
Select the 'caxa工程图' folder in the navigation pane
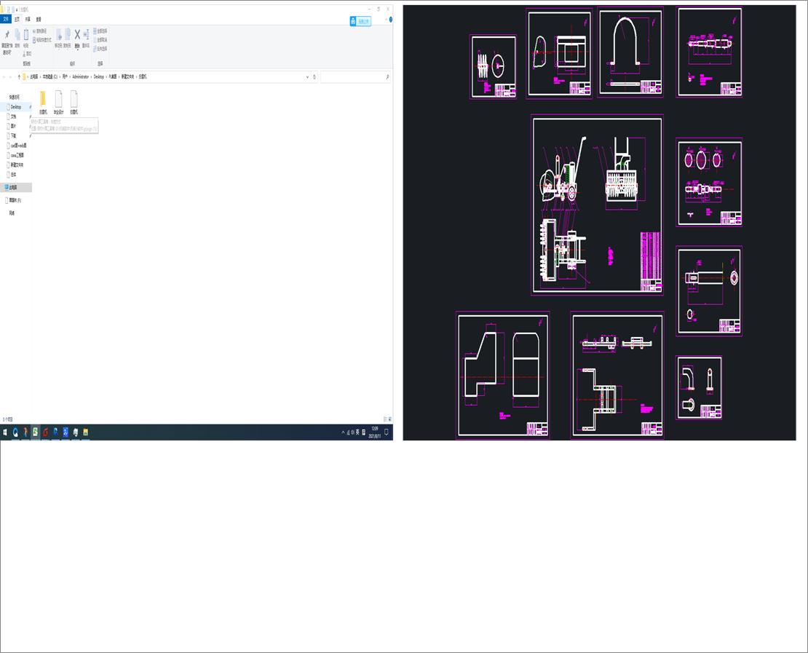[17, 155]
